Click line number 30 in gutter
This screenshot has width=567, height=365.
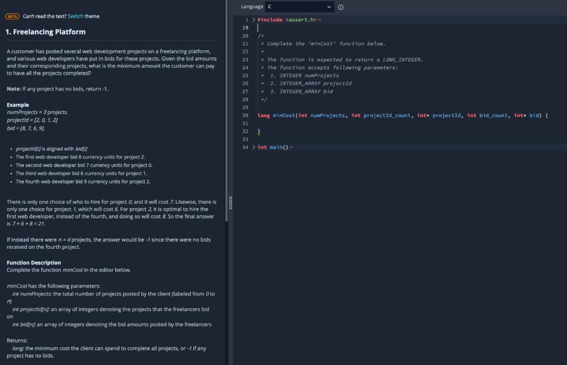(245, 115)
